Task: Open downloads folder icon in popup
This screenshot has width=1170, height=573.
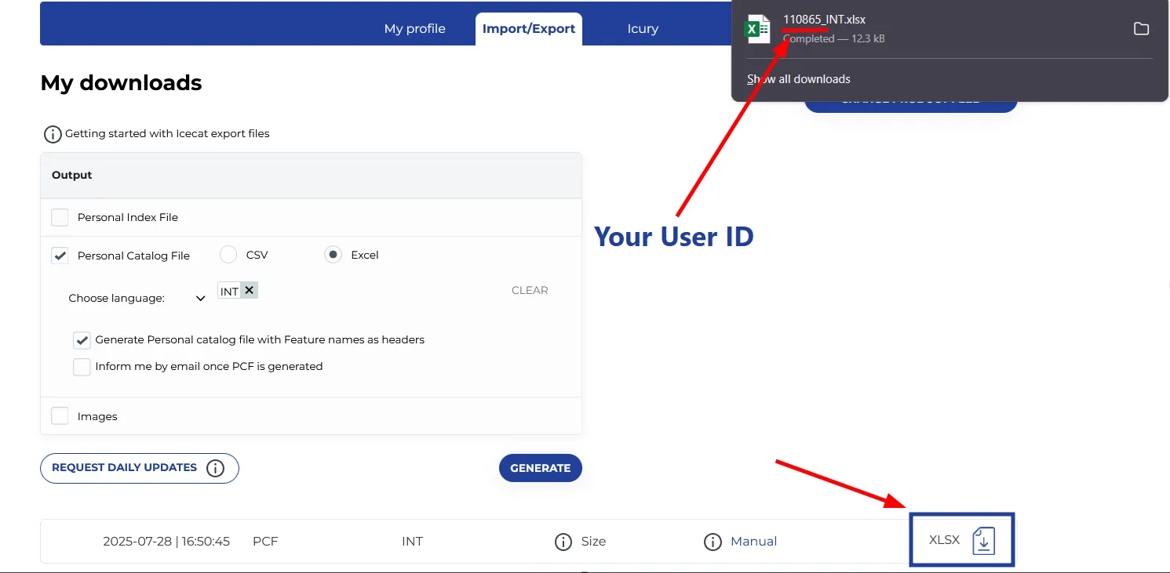Action: pyautogui.click(x=1141, y=29)
